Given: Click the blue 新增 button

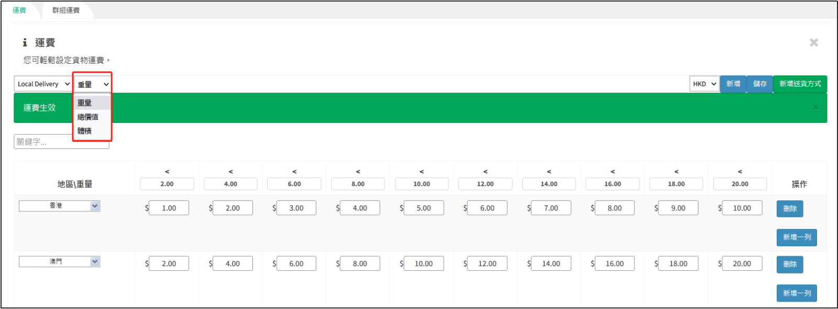Looking at the screenshot, I should pyautogui.click(x=733, y=84).
